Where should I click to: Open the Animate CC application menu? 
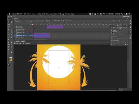pos(15,14)
